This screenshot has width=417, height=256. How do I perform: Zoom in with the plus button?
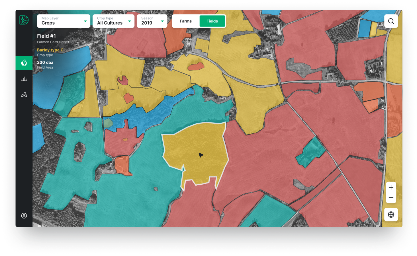click(391, 187)
